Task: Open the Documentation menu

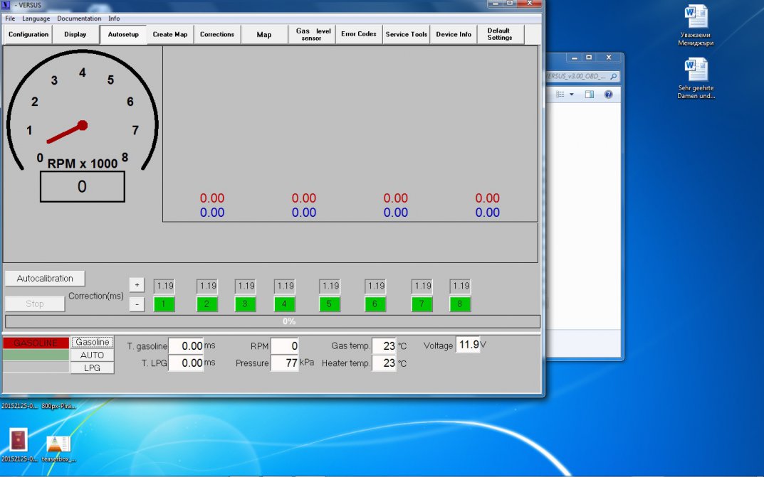Action: (79, 18)
